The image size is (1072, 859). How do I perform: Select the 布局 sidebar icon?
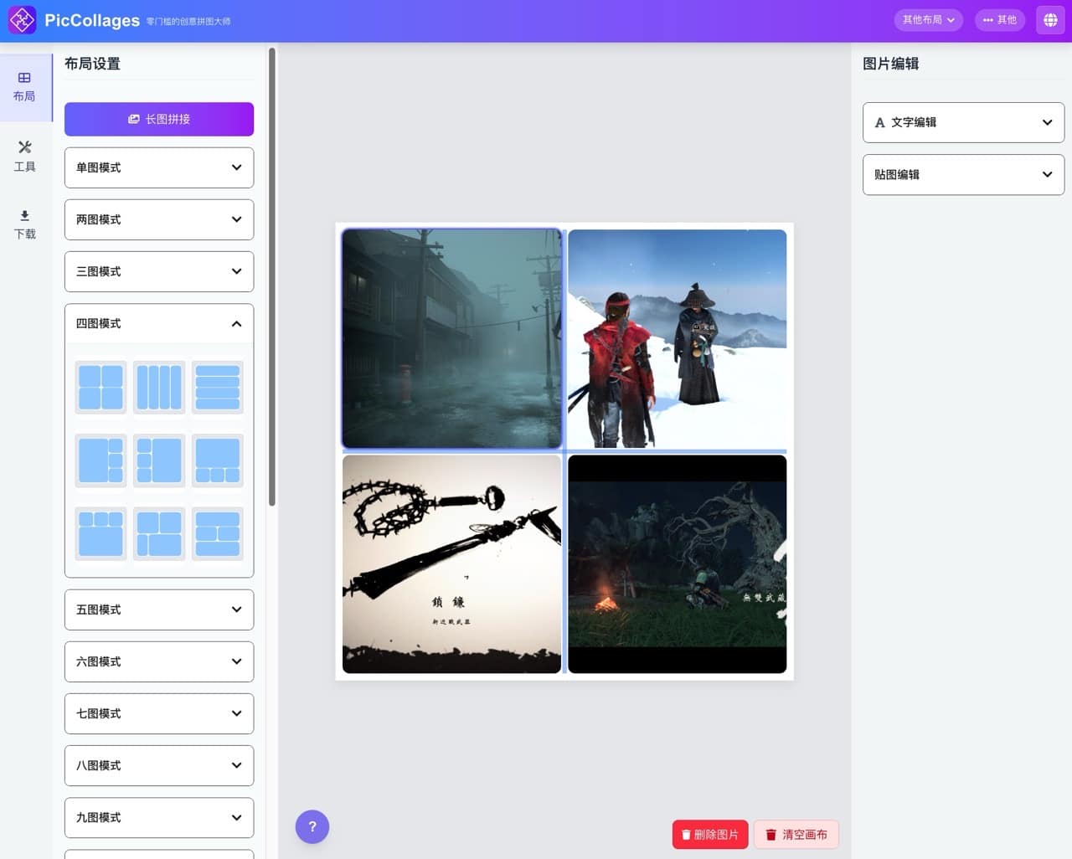24,86
